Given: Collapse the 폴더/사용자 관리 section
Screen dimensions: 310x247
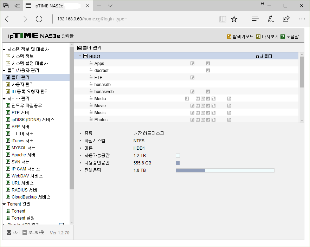Looking at the screenshot, I should [x=4, y=71].
